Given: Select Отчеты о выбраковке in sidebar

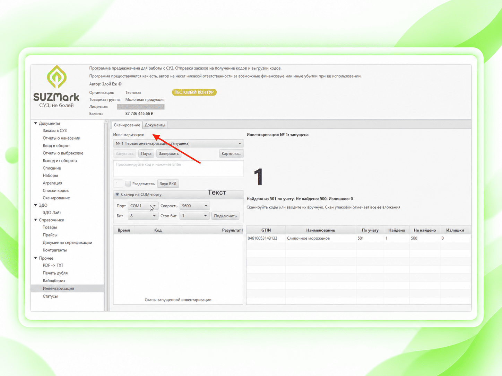Looking at the screenshot, I should [x=63, y=153].
